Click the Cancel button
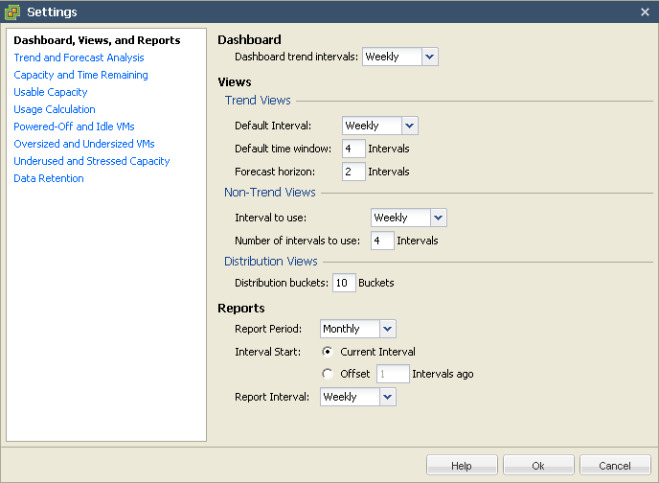 click(x=614, y=466)
